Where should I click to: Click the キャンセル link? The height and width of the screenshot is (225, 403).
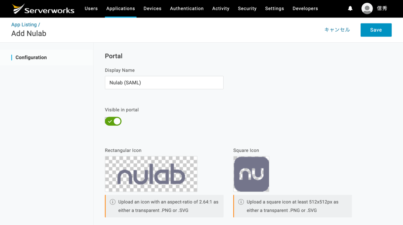(337, 30)
